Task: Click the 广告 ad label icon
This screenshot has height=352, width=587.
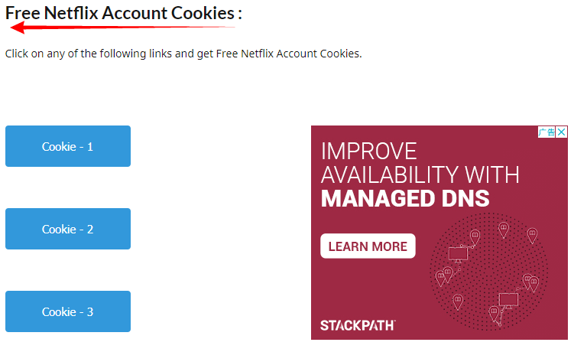Action: (546, 132)
